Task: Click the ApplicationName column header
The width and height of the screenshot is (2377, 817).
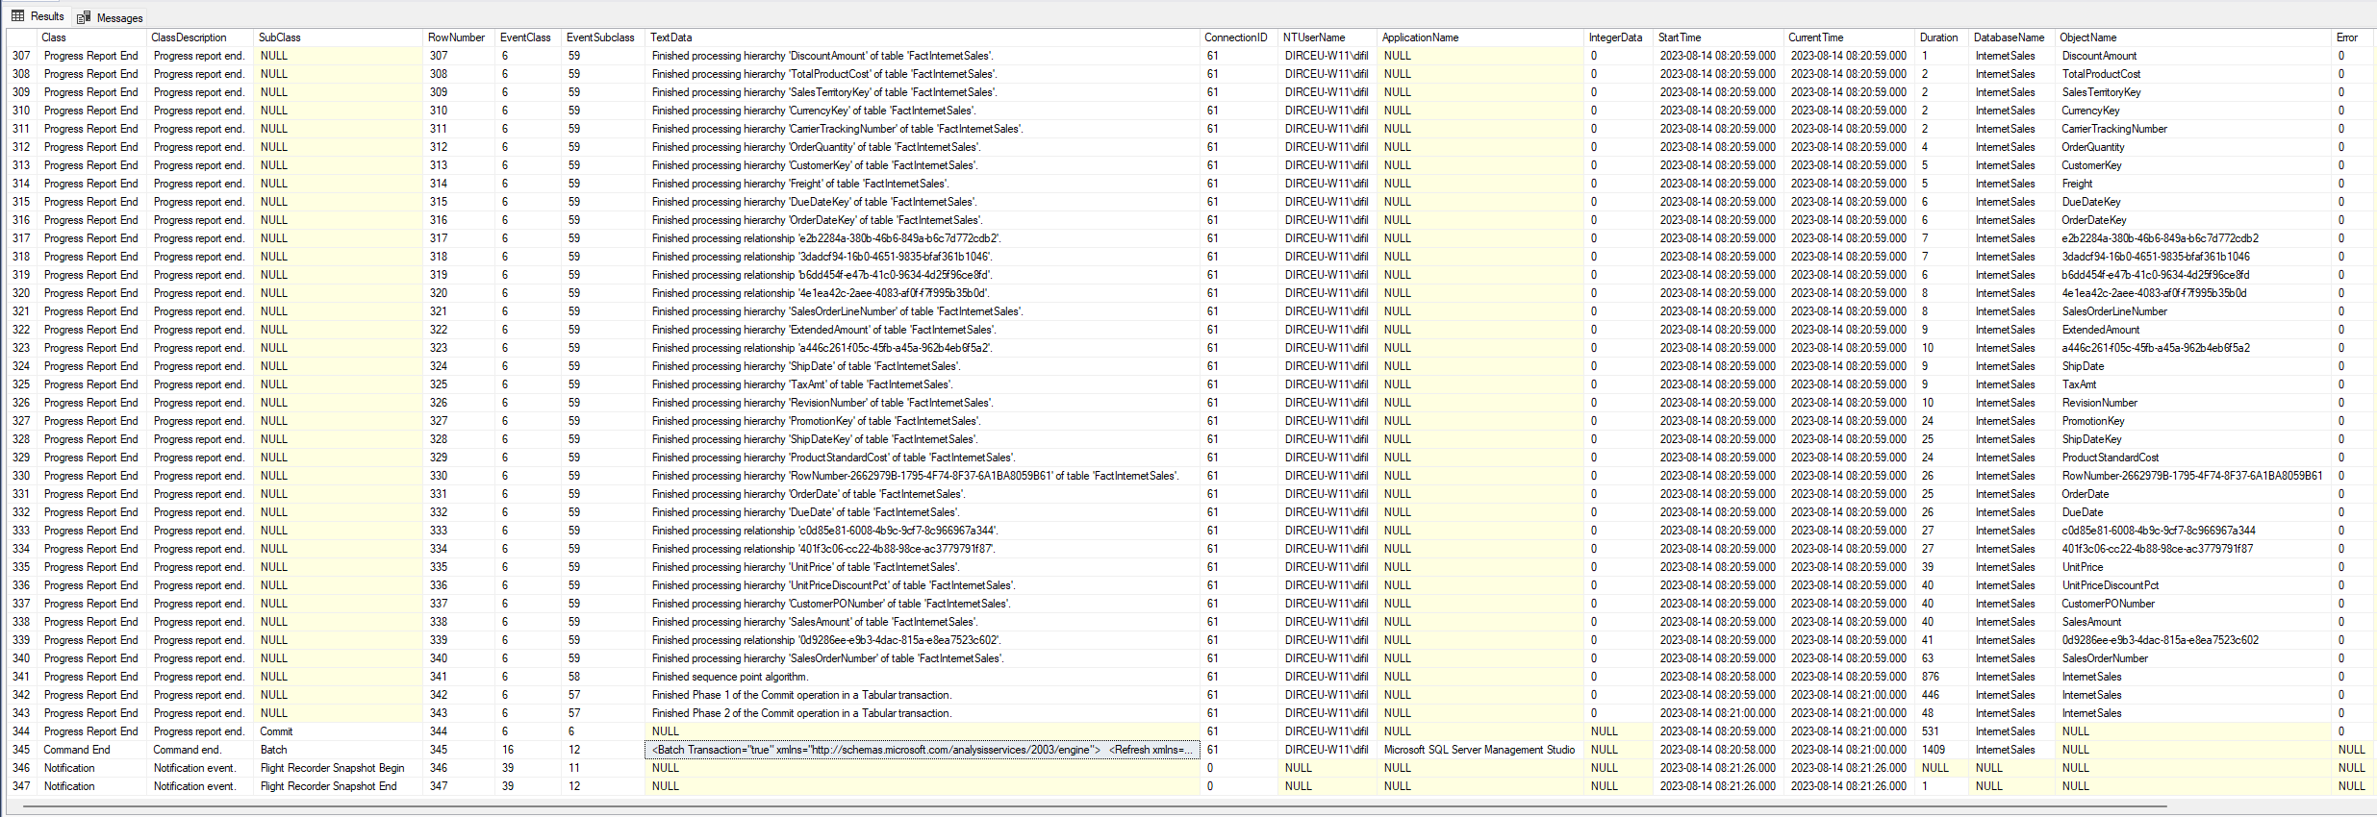Action: coord(1420,37)
